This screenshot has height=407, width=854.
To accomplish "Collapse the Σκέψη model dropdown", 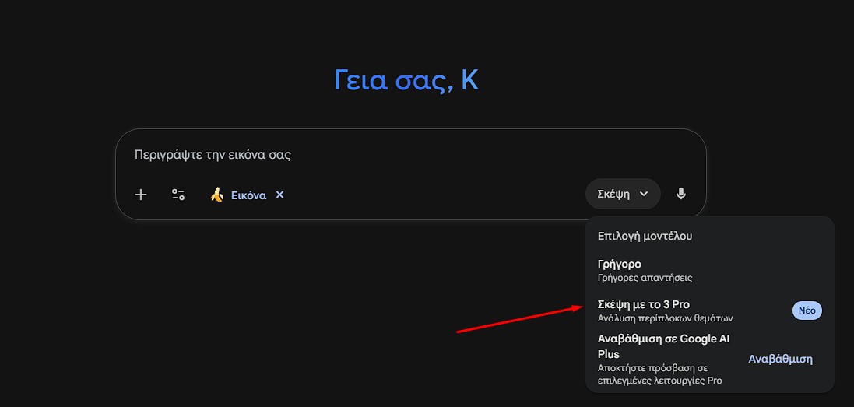I will [x=623, y=194].
